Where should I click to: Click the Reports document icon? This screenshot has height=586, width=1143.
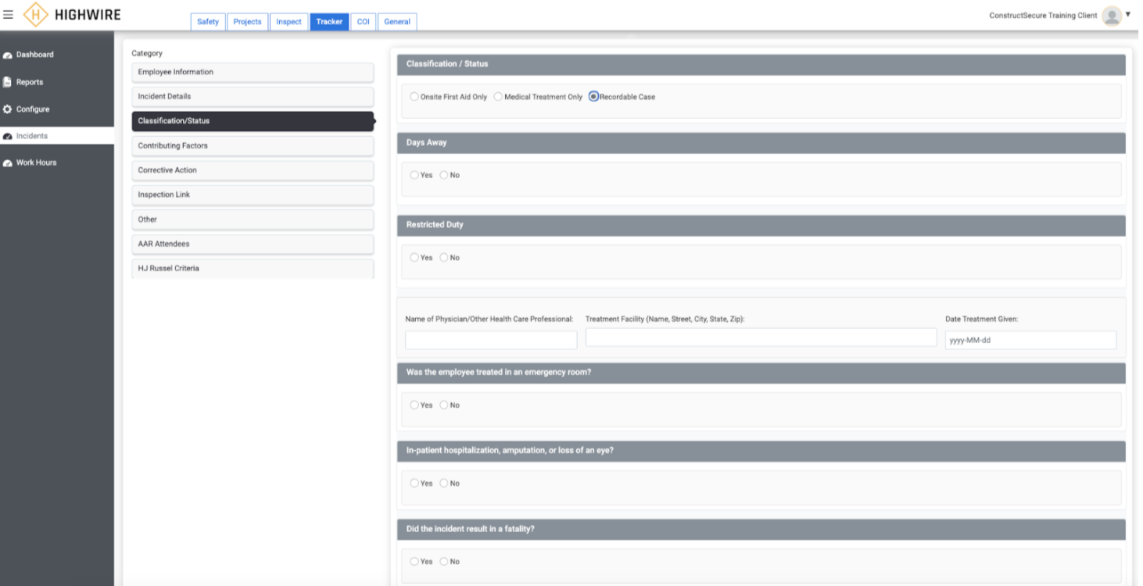8,82
